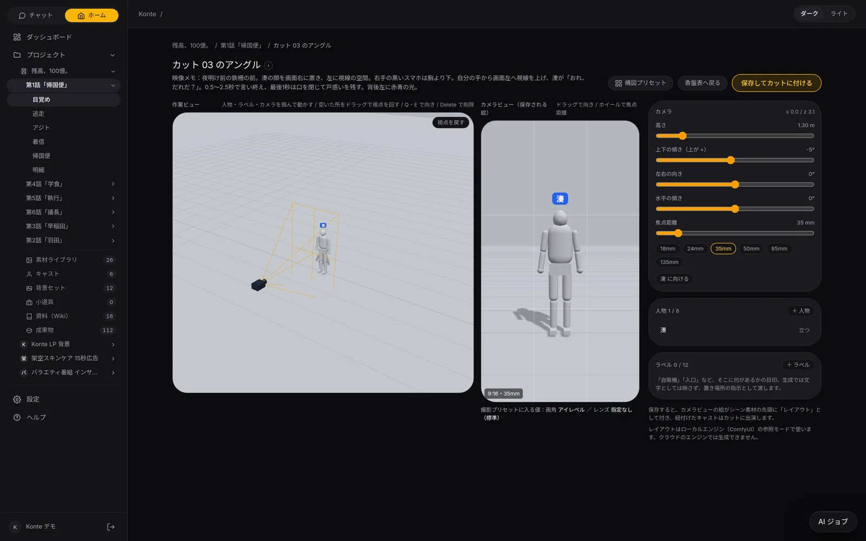Viewport: 866px width, 541px height.
Task: Click the 残高、100億。 project icon in sidebar
Action: click(24, 71)
